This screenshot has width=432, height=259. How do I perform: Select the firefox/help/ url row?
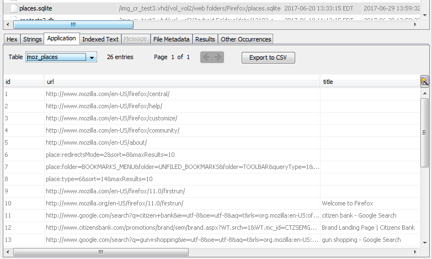(x=182, y=106)
